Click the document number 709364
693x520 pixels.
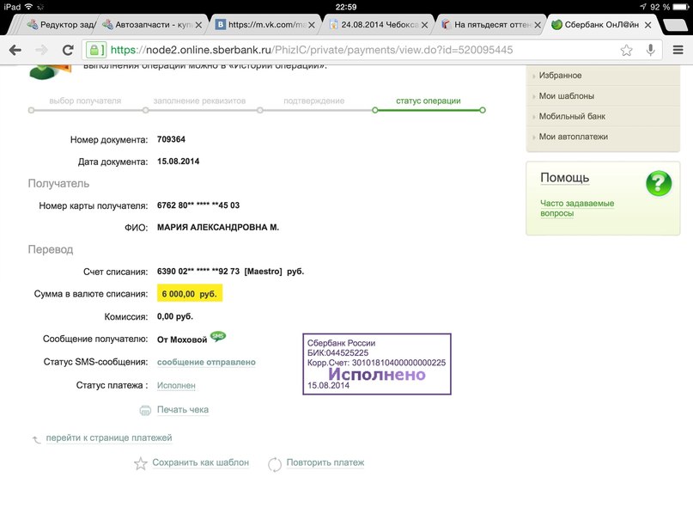click(x=171, y=139)
